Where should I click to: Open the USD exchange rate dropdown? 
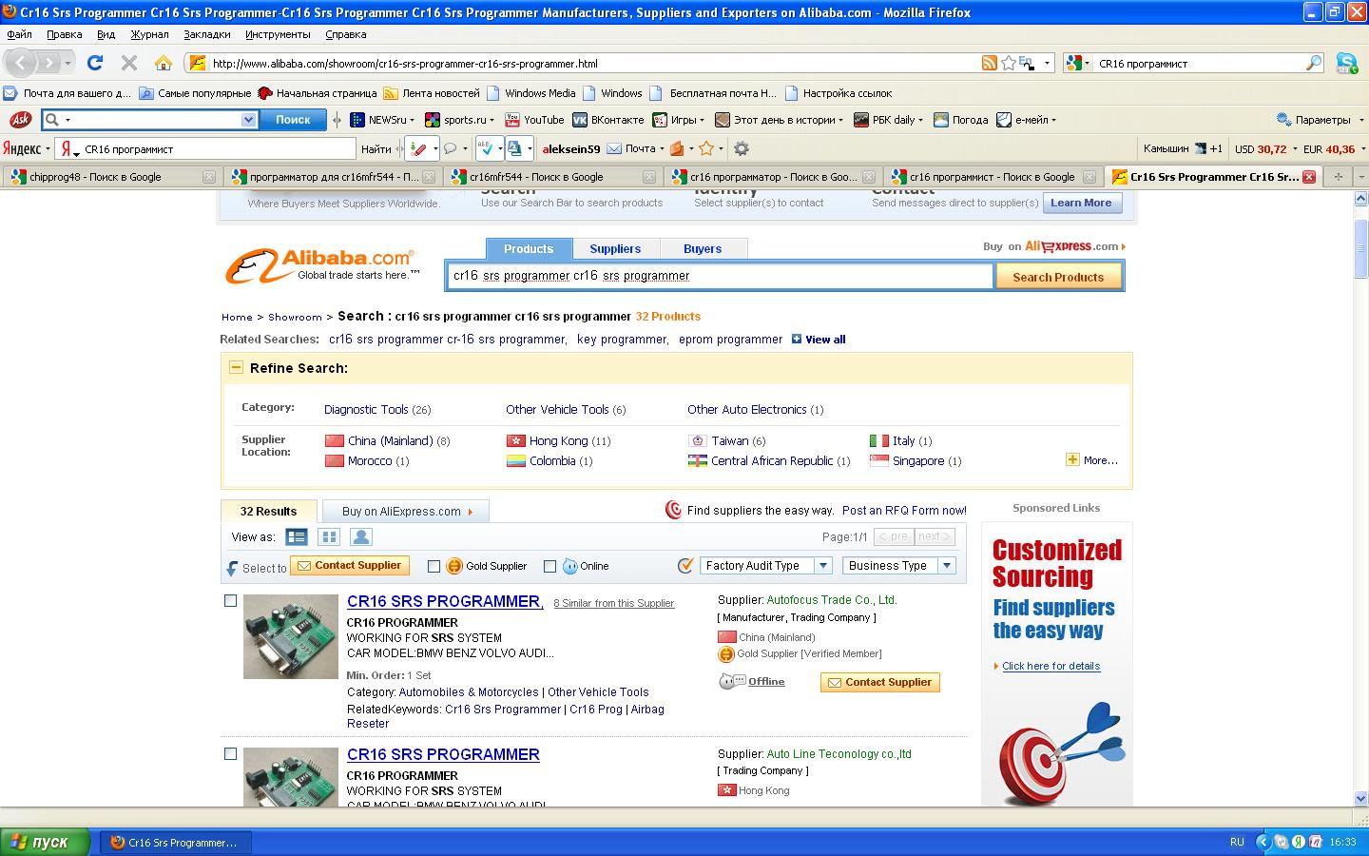pos(1294,149)
